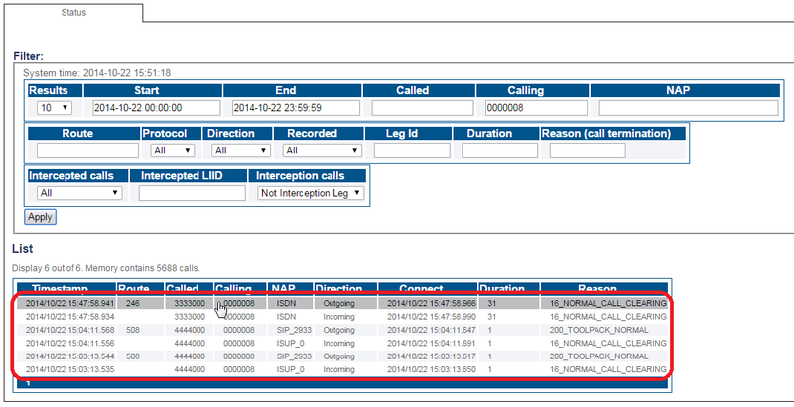Click the Intercepted LIID input field
This screenshot has width=794, height=407.
(x=192, y=193)
